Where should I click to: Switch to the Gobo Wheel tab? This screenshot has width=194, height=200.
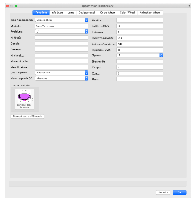[x=108, y=13]
